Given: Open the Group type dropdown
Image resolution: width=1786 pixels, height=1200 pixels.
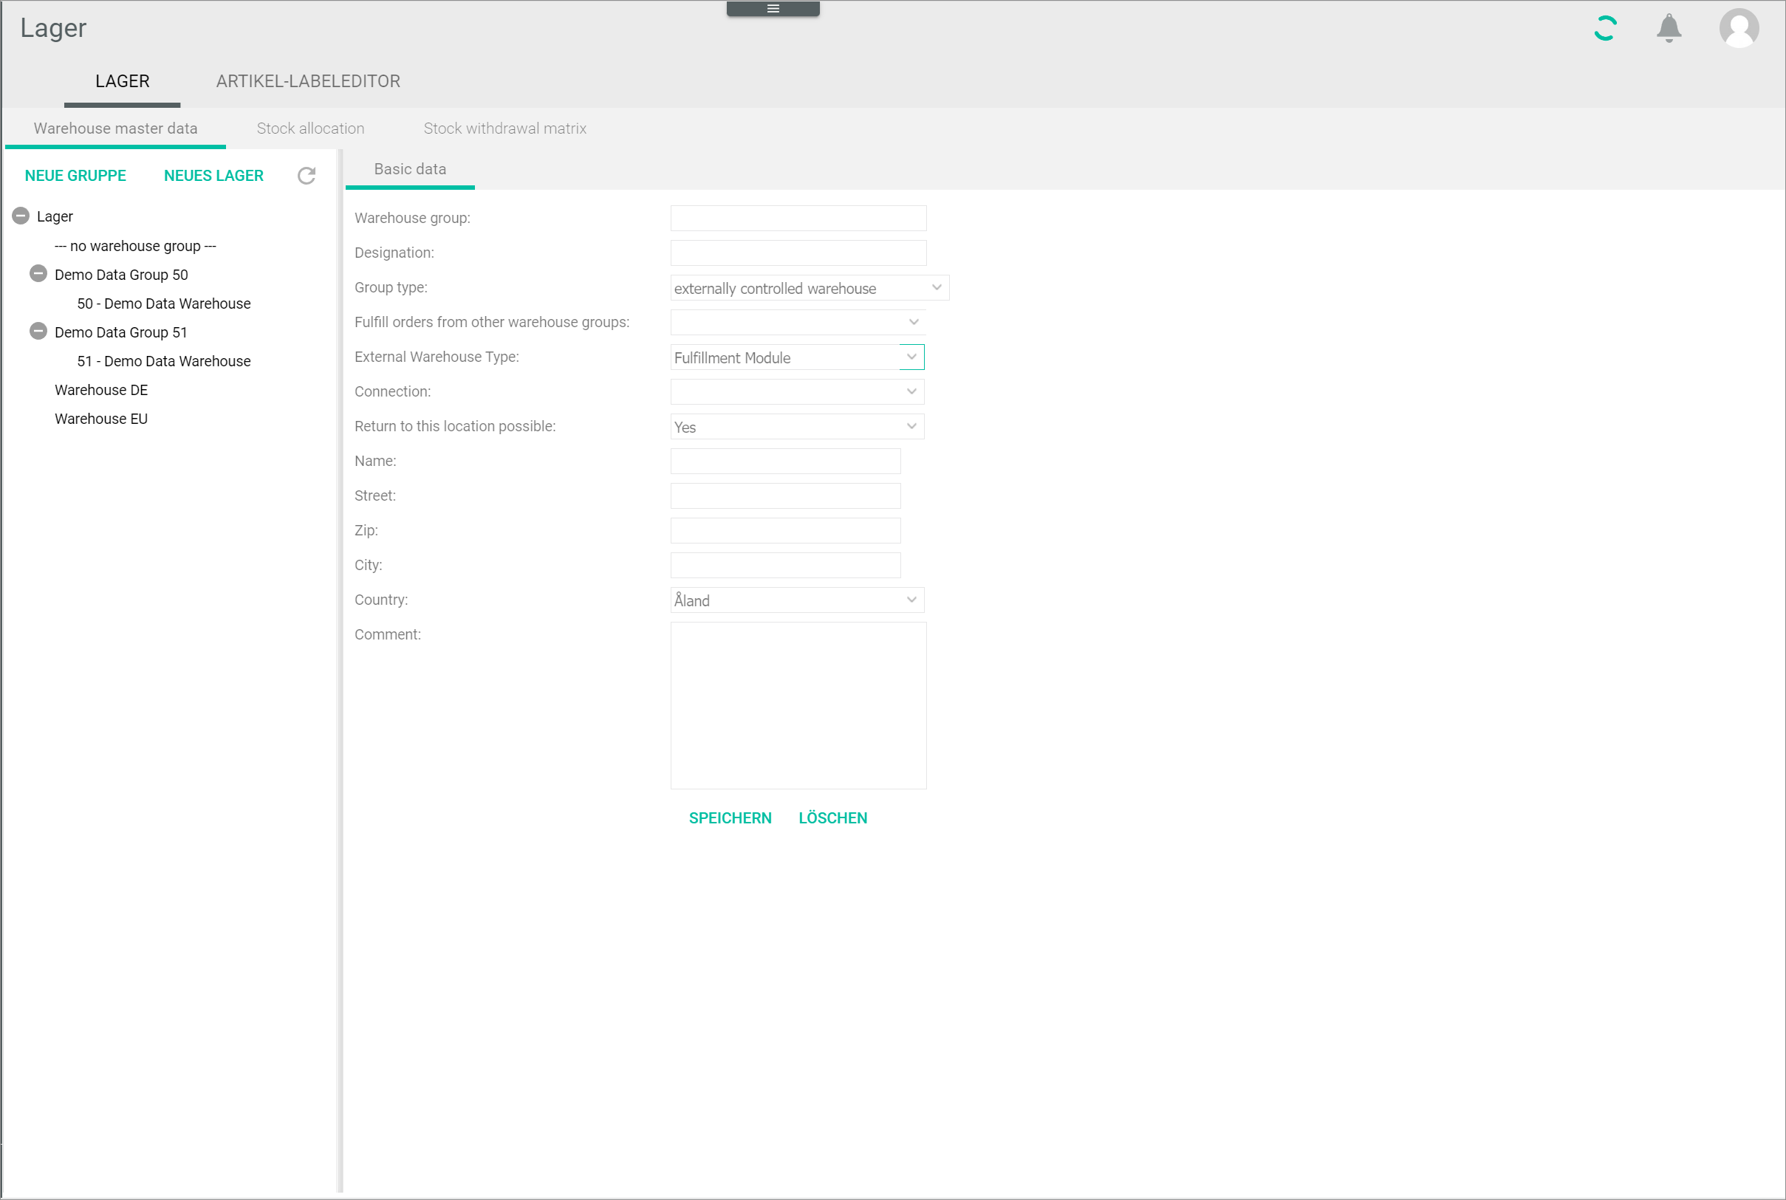Looking at the screenshot, I should (810, 288).
